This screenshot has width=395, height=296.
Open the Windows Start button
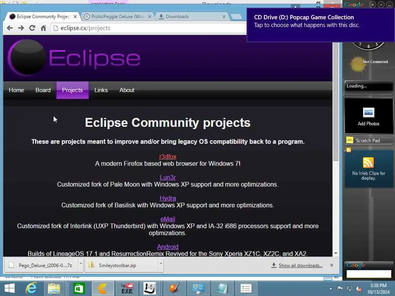10,288
